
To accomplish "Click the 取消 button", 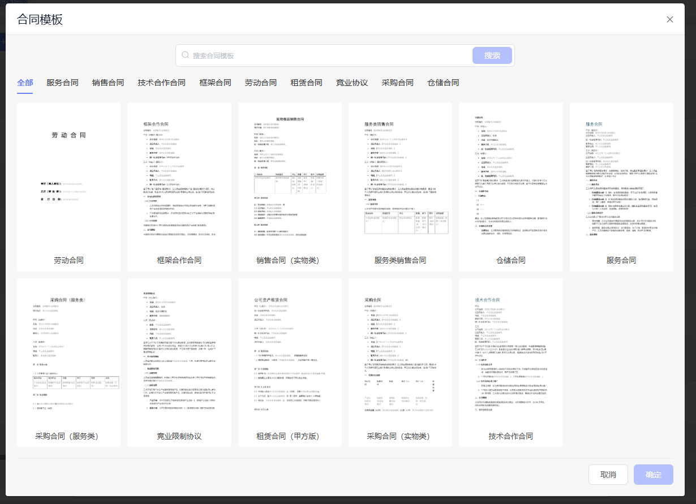I will [608, 475].
